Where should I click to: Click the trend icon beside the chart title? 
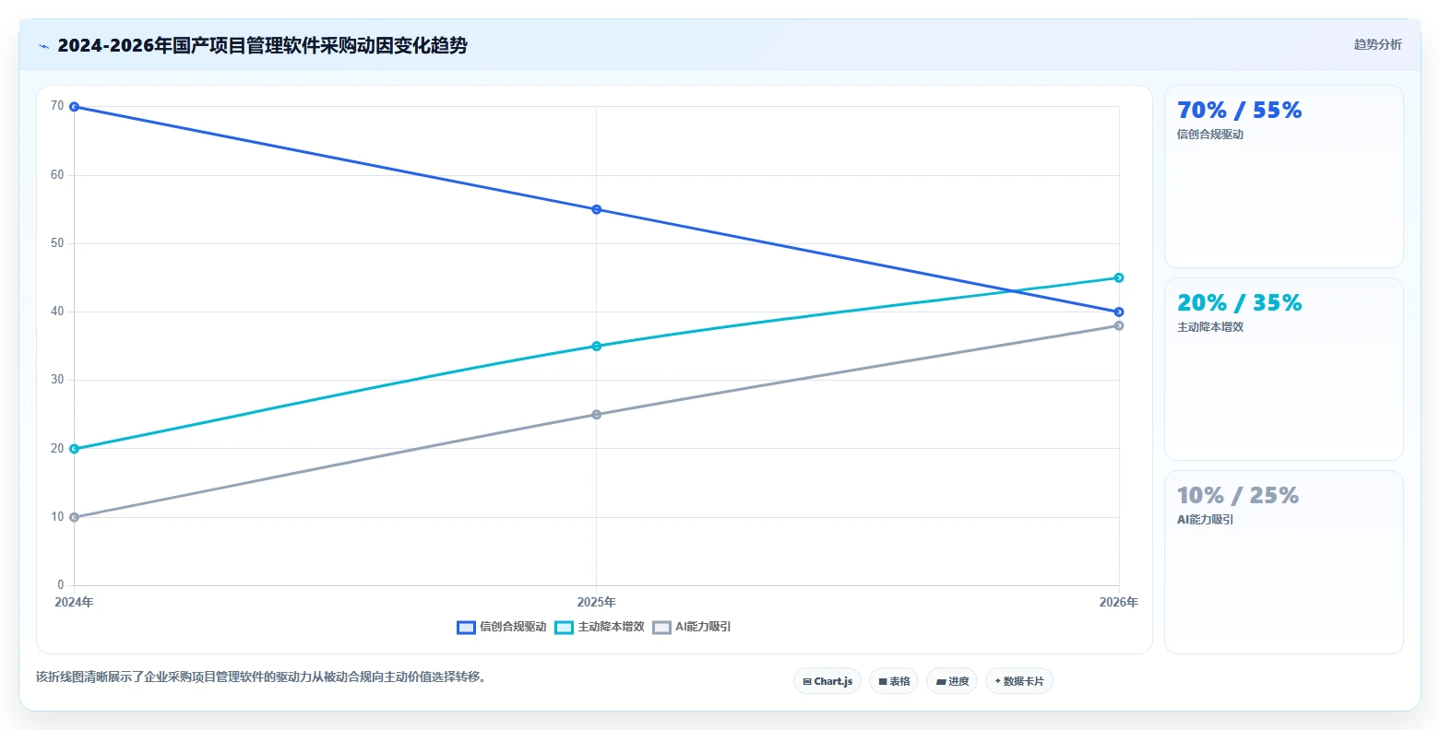pos(43,46)
